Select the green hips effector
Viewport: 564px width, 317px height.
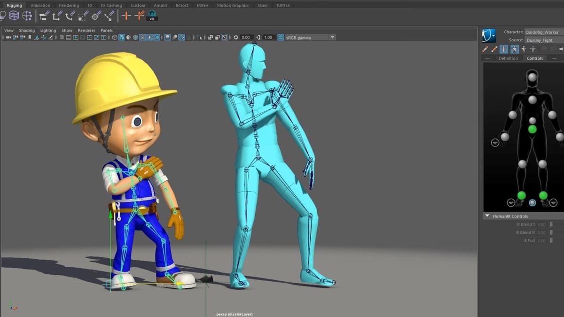[532, 129]
